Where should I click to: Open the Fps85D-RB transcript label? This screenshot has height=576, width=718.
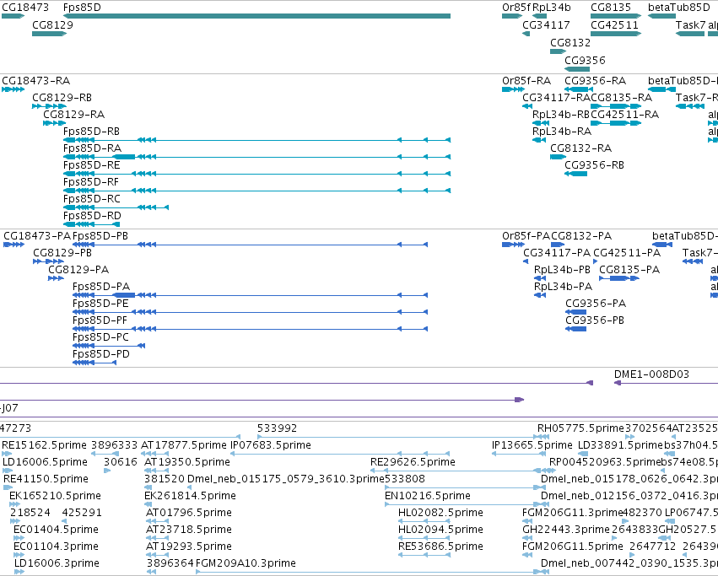(x=92, y=132)
